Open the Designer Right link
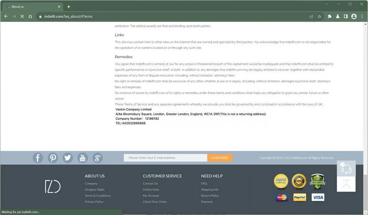The width and height of the screenshot is (368, 215). 95,189
